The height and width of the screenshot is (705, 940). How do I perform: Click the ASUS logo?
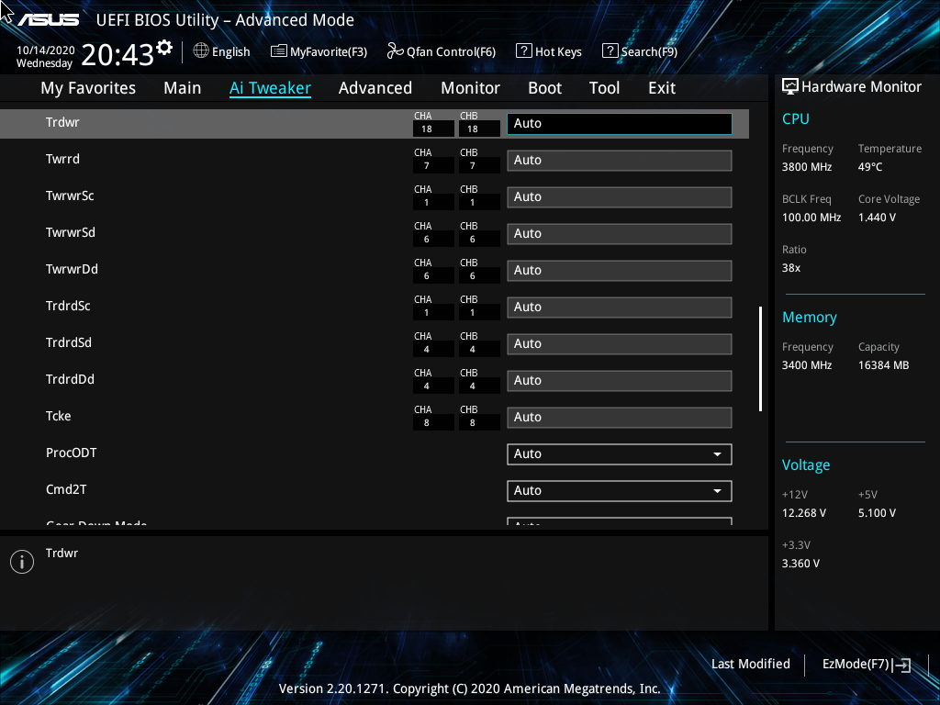coord(49,20)
